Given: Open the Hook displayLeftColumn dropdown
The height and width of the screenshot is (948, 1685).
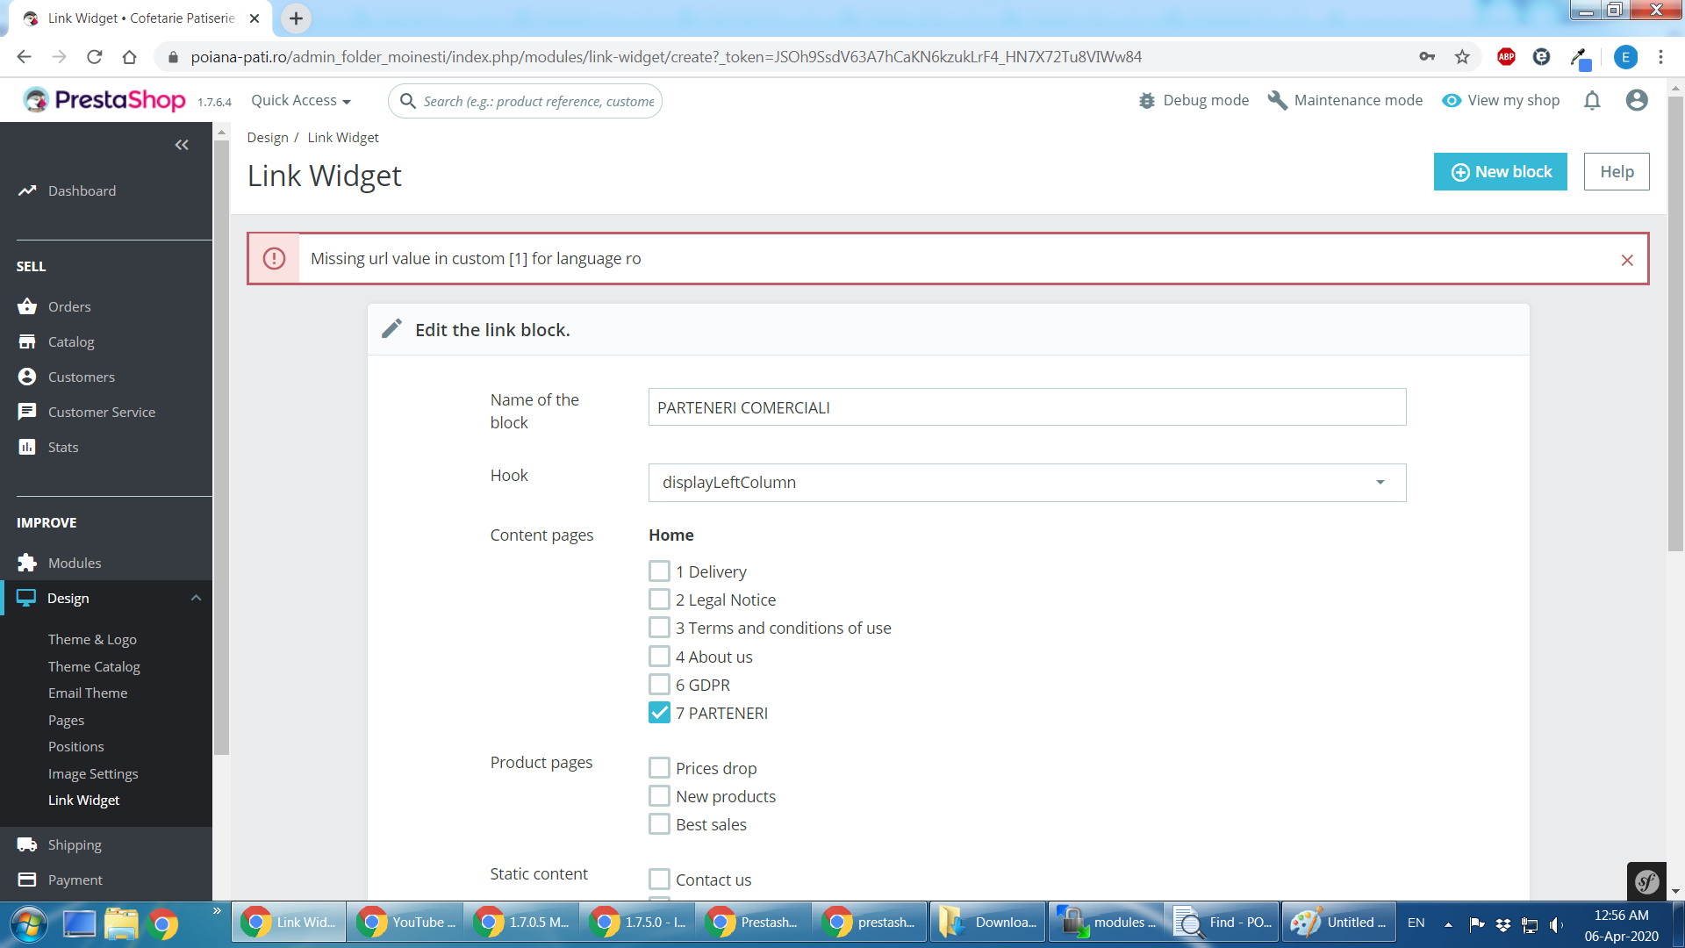Looking at the screenshot, I should pos(1027,483).
